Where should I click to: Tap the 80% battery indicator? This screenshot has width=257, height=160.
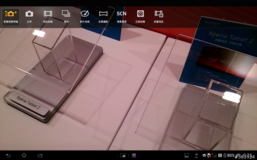click(x=230, y=155)
